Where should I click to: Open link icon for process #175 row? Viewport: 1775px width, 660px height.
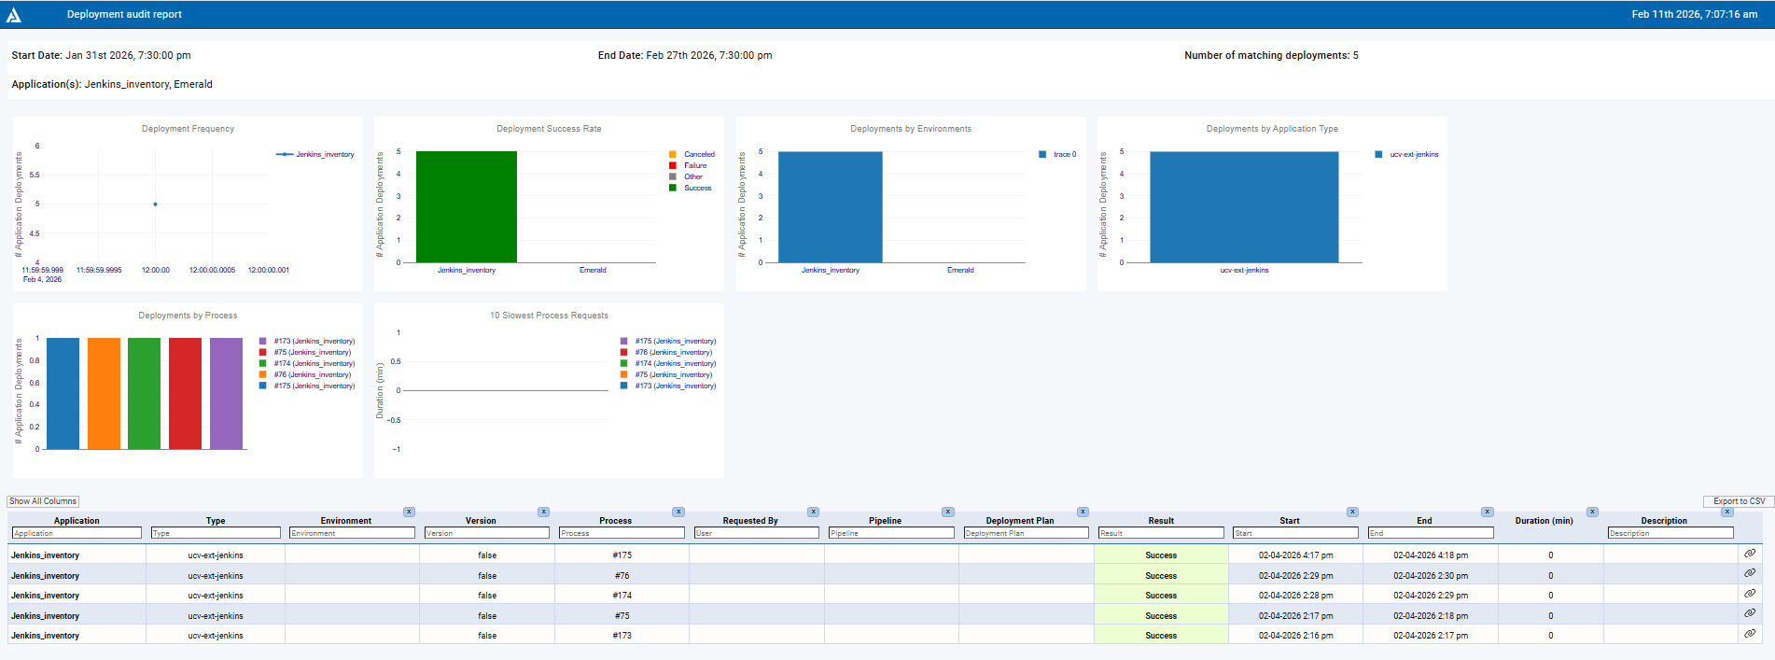coord(1750,554)
